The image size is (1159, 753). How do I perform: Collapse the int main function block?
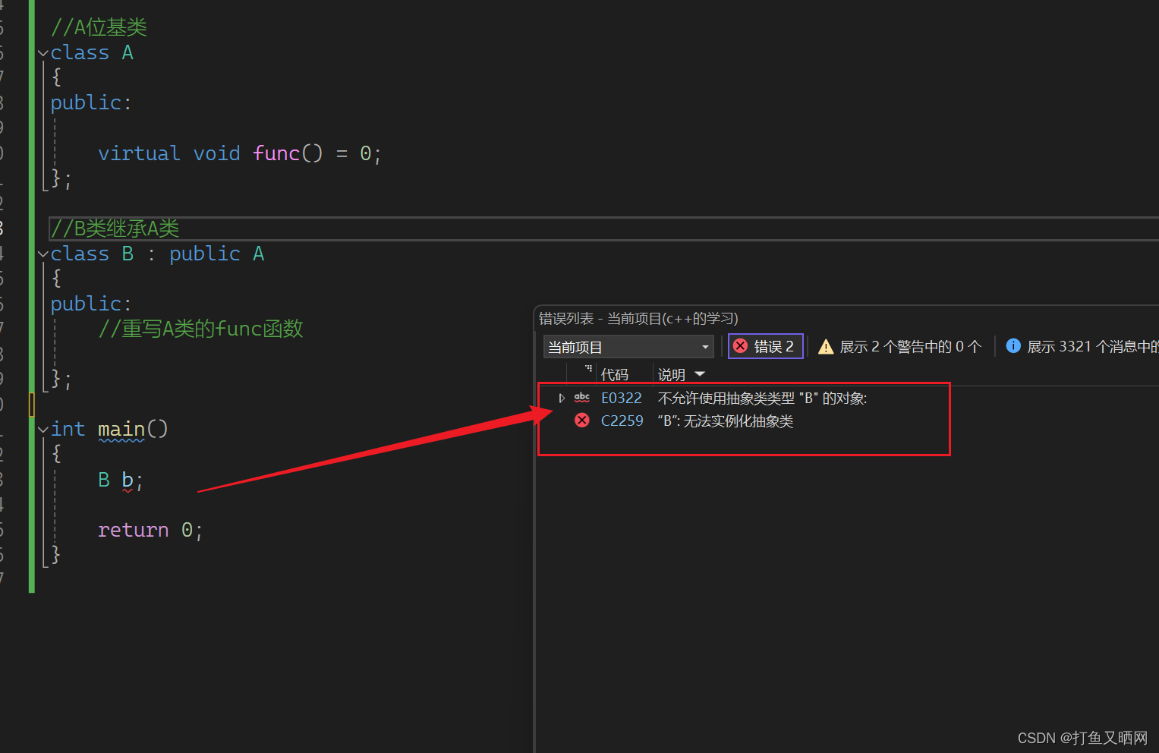pyautogui.click(x=43, y=430)
